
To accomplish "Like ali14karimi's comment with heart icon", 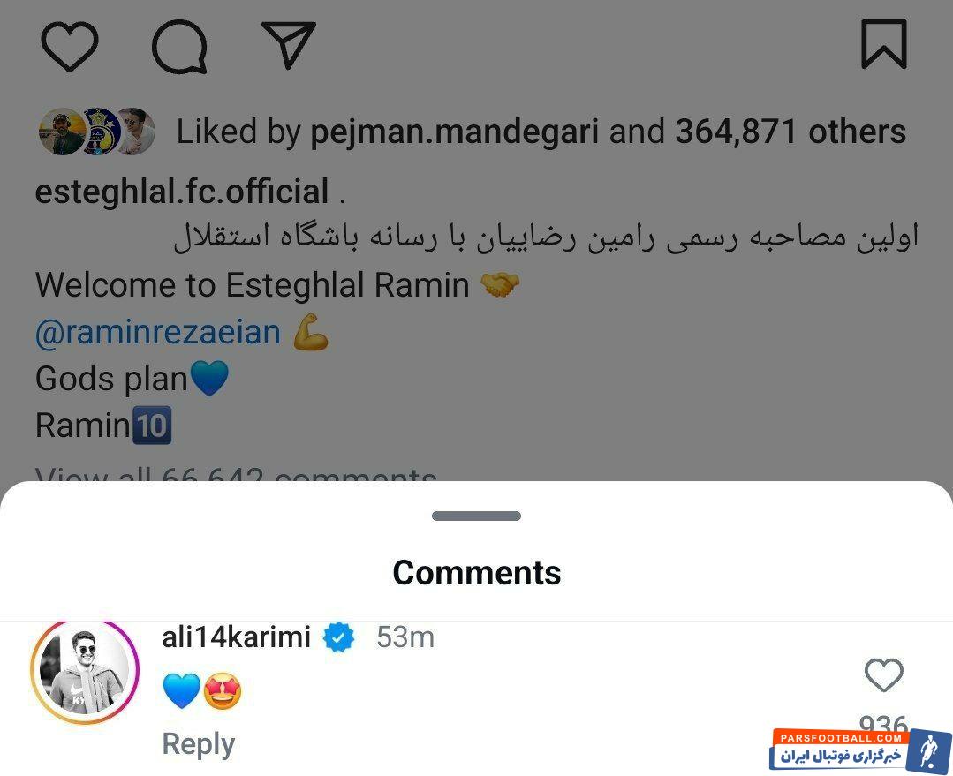I will point(884,674).
